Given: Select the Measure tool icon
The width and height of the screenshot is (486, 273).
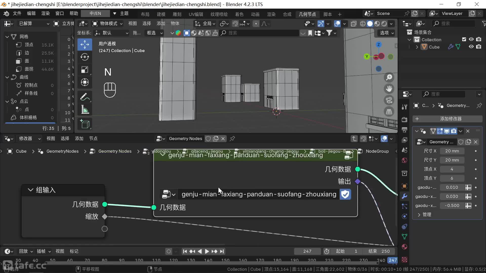Looking at the screenshot, I should [85, 110].
